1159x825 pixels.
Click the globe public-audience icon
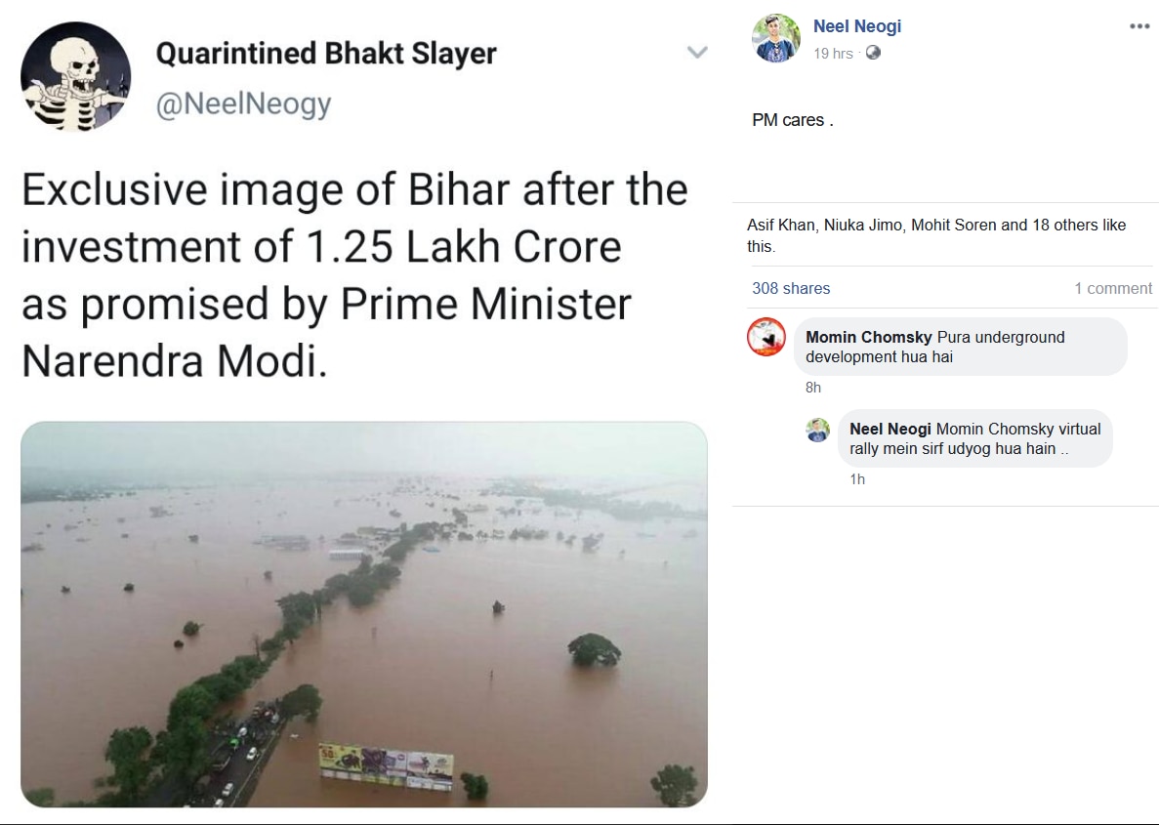(873, 53)
